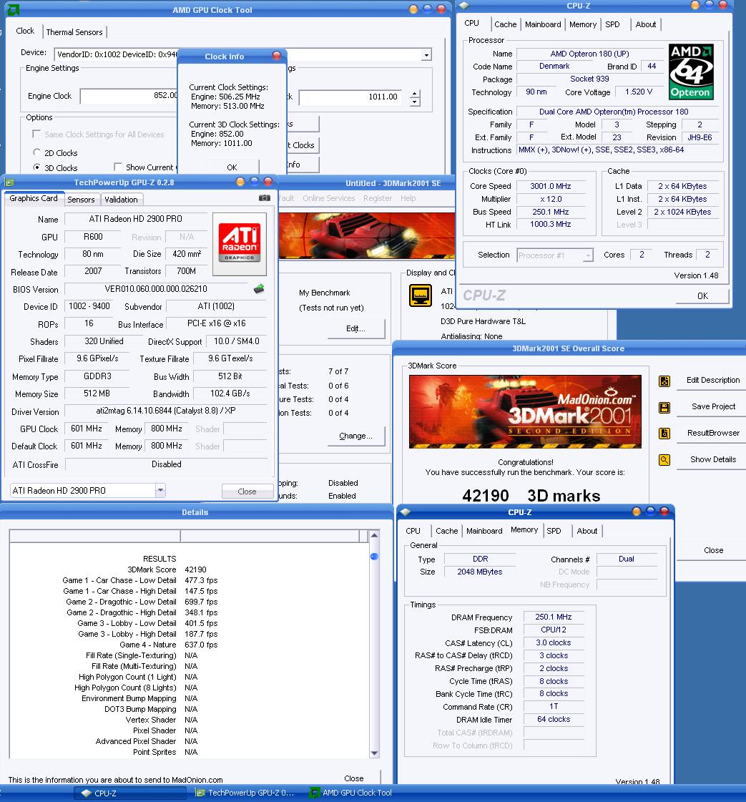Click the GPU-Z screenshot camera icon
The height and width of the screenshot is (802, 746).
tap(265, 198)
